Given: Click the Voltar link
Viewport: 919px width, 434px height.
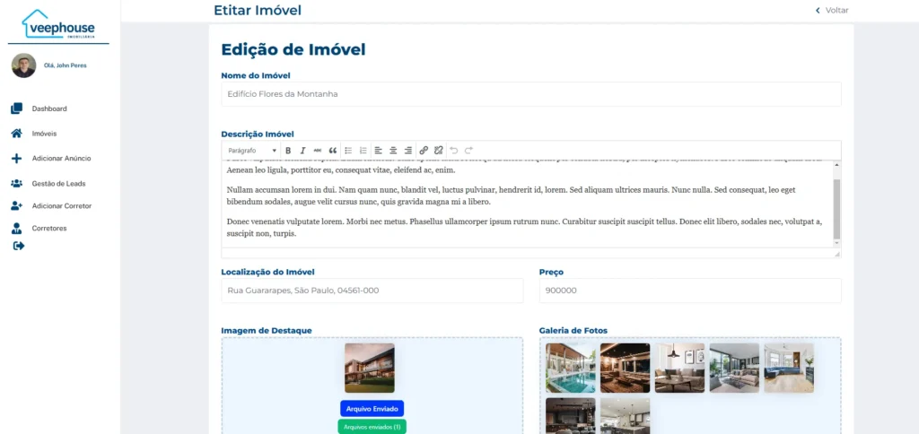Looking at the screenshot, I should tap(831, 11).
